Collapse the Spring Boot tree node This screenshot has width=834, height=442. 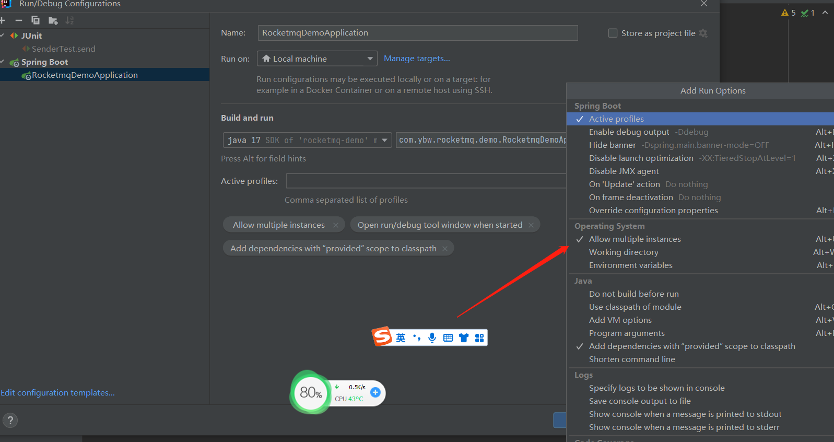tap(2, 62)
